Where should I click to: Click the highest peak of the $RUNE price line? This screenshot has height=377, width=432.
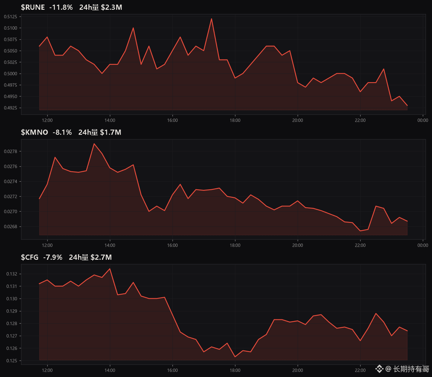point(212,19)
